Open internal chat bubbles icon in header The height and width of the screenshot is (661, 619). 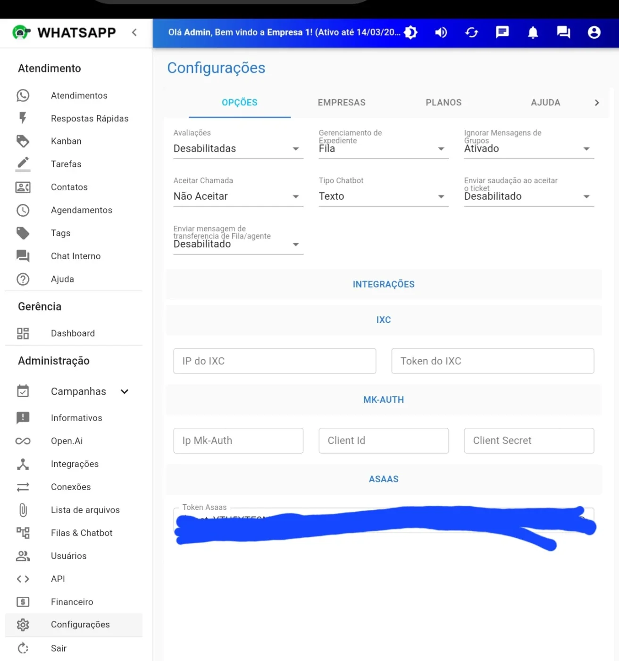563,32
